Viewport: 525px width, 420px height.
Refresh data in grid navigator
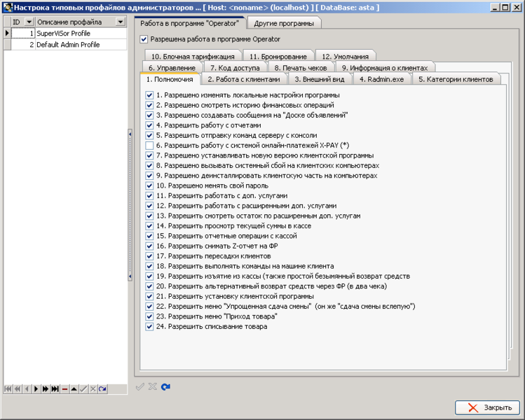point(103,389)
